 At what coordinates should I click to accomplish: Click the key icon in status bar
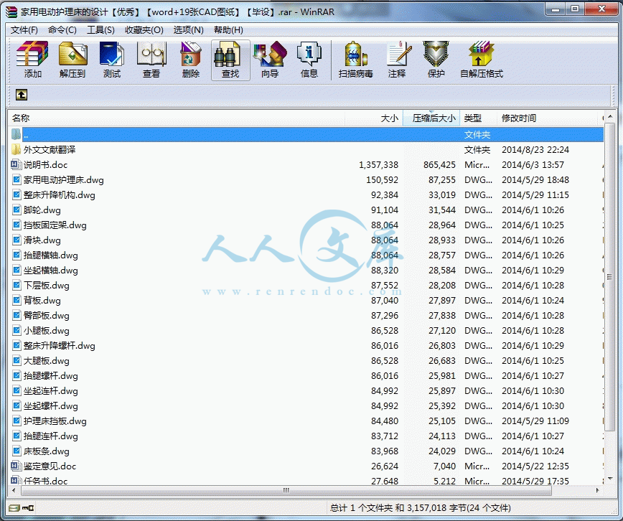click(x=28, y=508)
